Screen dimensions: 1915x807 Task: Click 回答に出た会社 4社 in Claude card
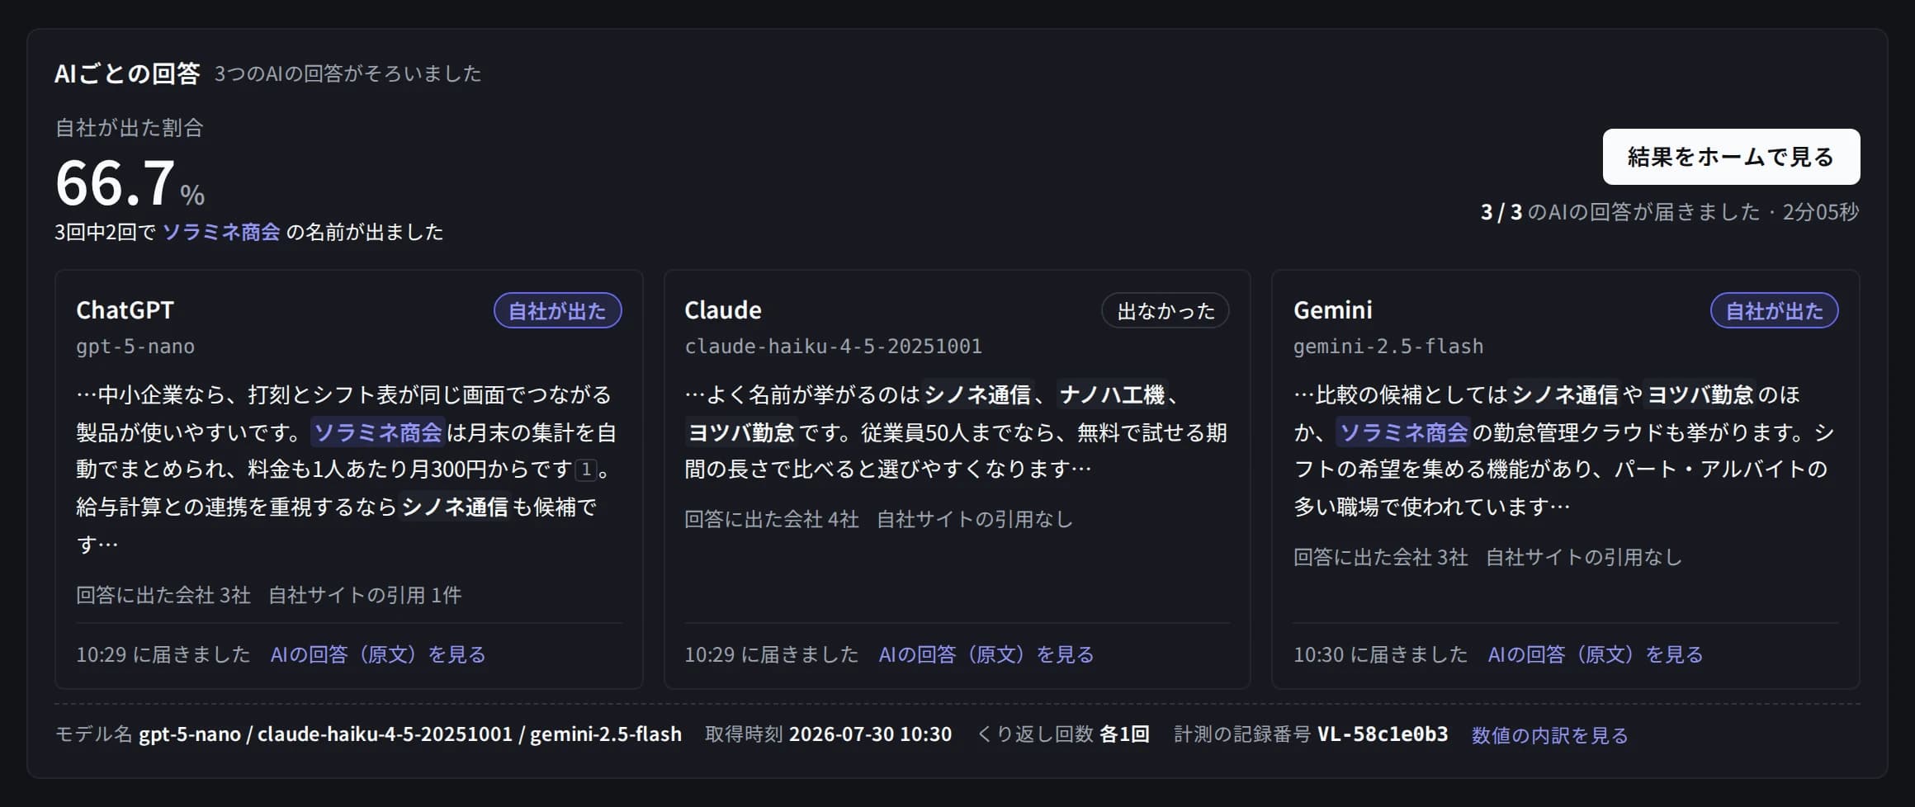(772, 519)
